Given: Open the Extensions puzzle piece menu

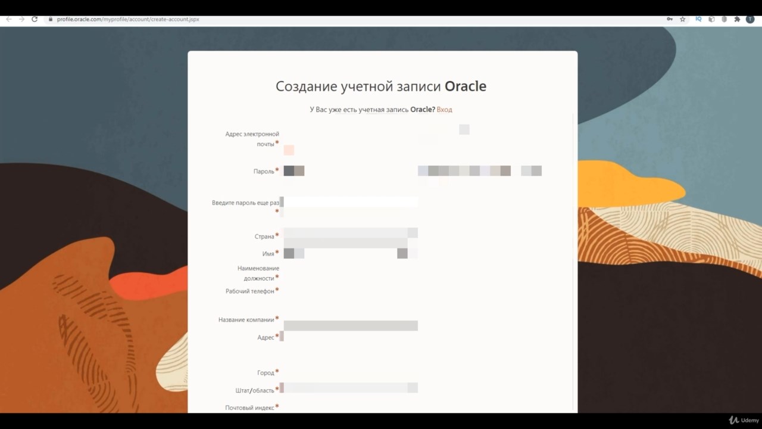Looking at the screenshot, I should (x=737, y=19).
